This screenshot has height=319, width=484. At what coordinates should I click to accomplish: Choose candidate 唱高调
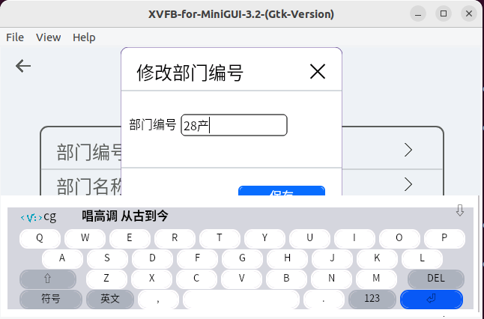tap(100, 216)
